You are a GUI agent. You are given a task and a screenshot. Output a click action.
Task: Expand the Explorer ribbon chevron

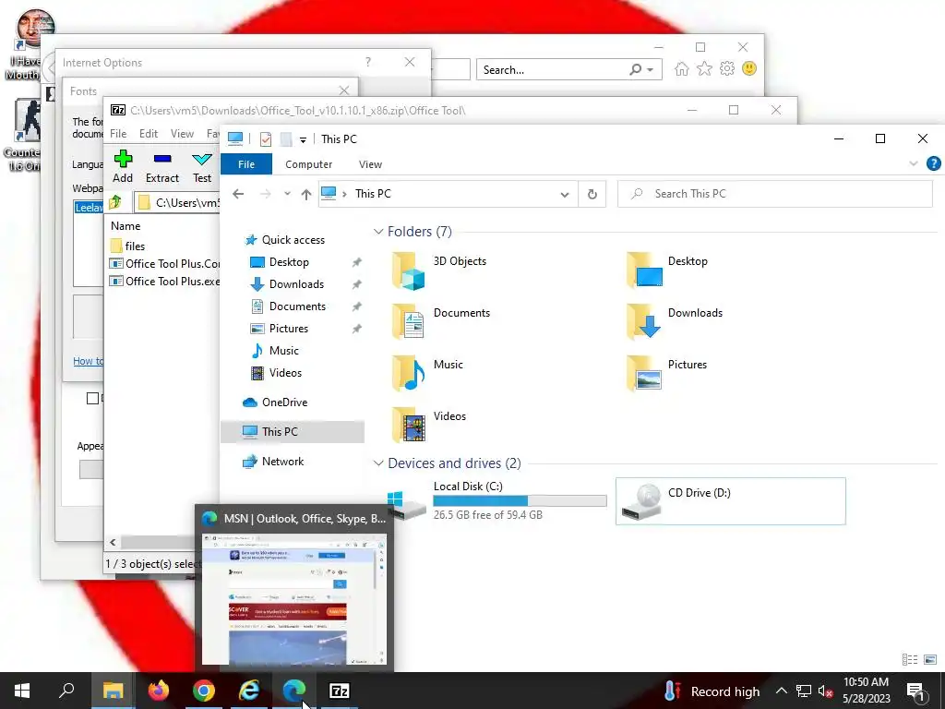pyautogui.click(x=913, y=163)
